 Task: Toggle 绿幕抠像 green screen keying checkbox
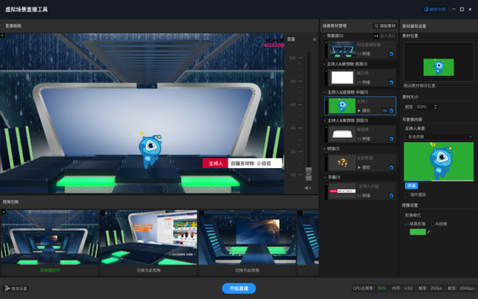(x=407, y=224)
